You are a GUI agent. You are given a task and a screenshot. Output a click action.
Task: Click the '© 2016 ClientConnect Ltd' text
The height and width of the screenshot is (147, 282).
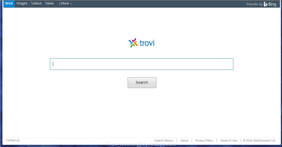pos(259,140)
